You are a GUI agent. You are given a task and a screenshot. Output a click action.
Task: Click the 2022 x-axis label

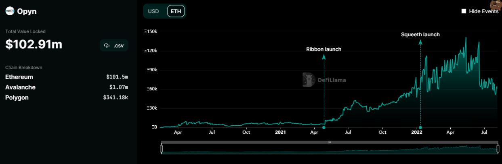417,132
